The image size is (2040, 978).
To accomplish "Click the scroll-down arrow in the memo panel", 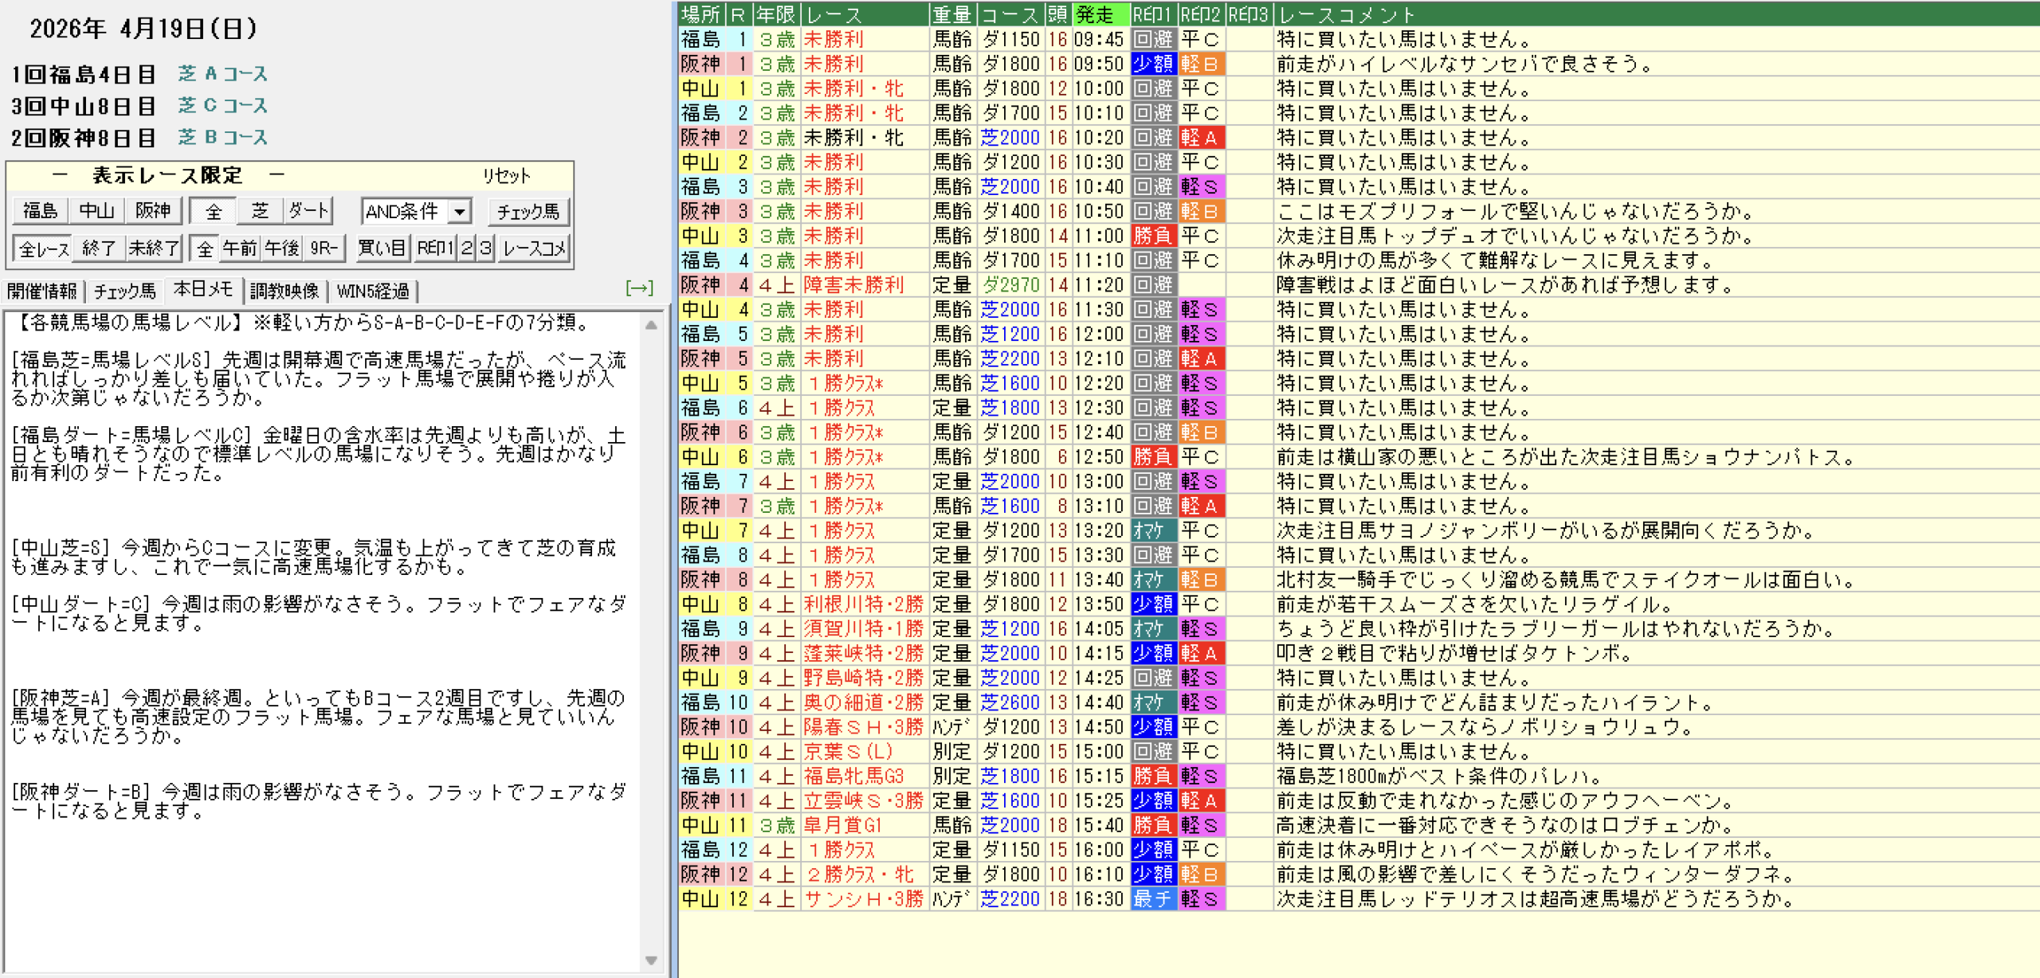I will pyautogui.click(x=651, y=960).
